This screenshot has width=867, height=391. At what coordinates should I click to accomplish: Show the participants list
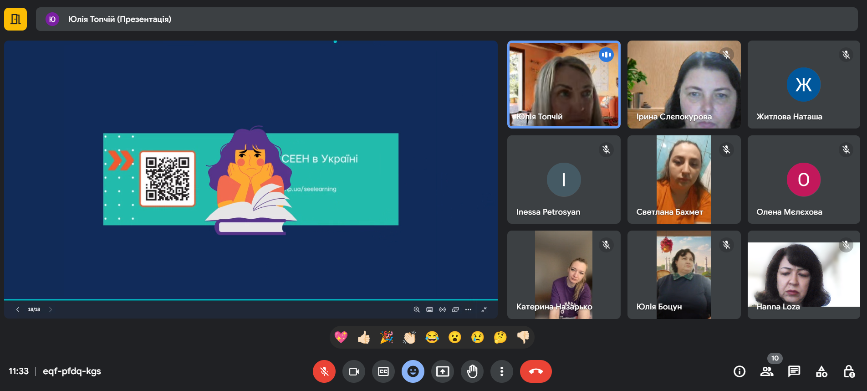(767, 371)
